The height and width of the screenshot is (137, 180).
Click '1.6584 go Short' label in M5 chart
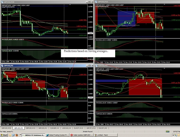(82, 84)
